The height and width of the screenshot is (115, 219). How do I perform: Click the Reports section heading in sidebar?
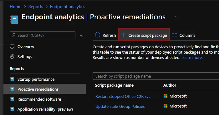point(17,69)
